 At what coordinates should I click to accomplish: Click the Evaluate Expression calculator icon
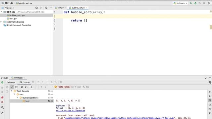click(61, 82)
